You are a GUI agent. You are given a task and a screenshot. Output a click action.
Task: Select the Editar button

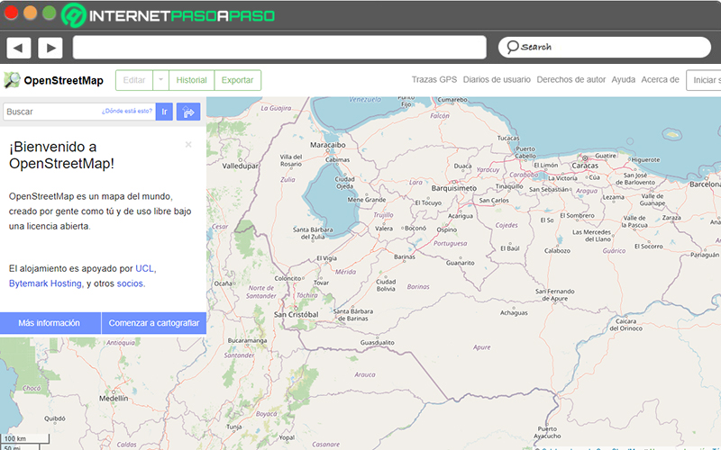134,80
